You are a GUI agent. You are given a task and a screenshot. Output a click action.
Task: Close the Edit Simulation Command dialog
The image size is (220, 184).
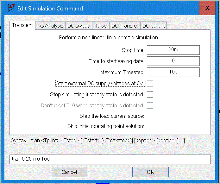click(207, 8)
